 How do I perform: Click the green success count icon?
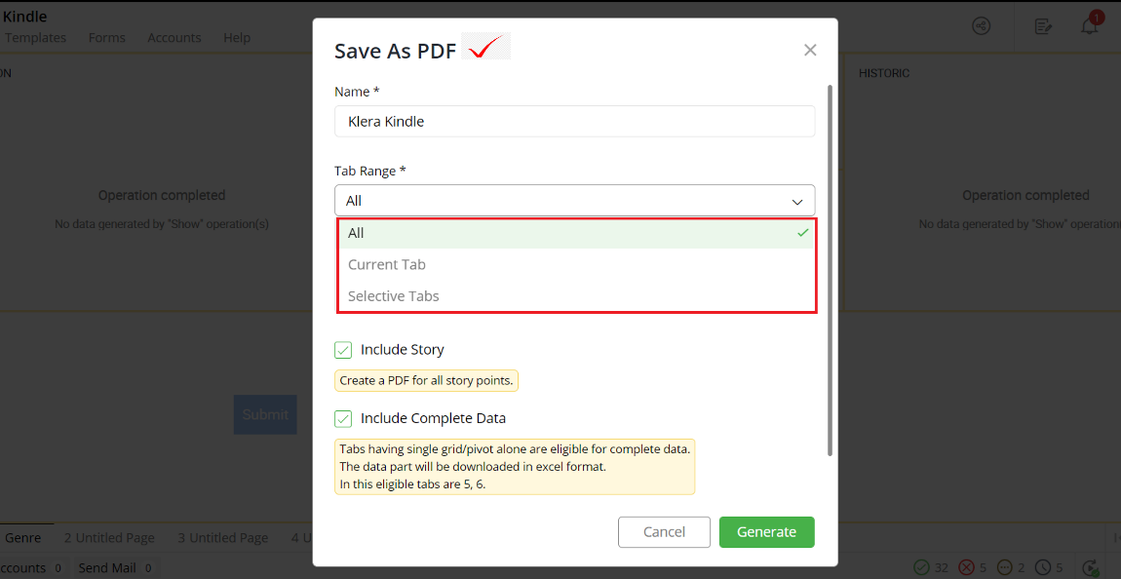pos(922,567)
